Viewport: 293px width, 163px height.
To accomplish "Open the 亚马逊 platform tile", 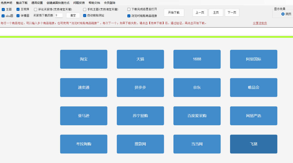I will click(84, 116).
